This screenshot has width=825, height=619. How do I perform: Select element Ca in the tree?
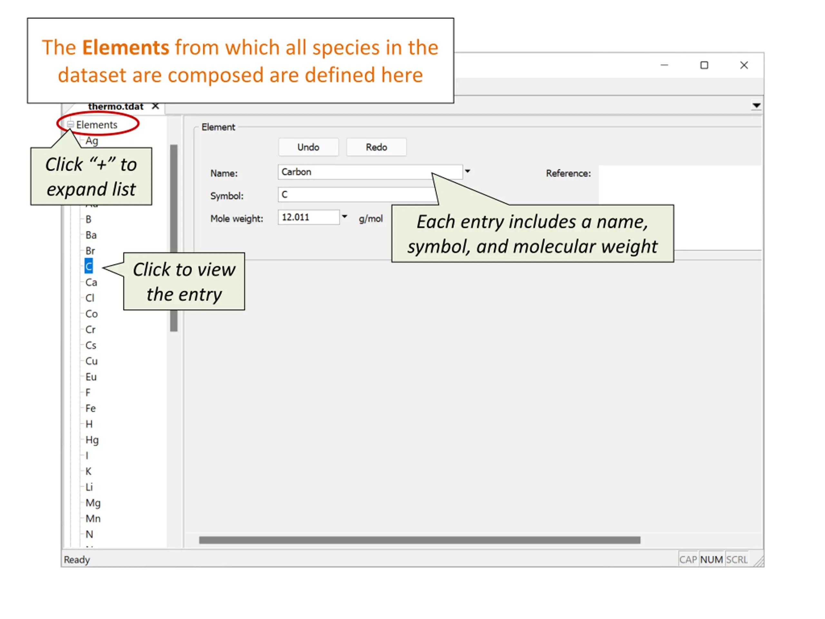pyautogui.click(x=92, y=282)
